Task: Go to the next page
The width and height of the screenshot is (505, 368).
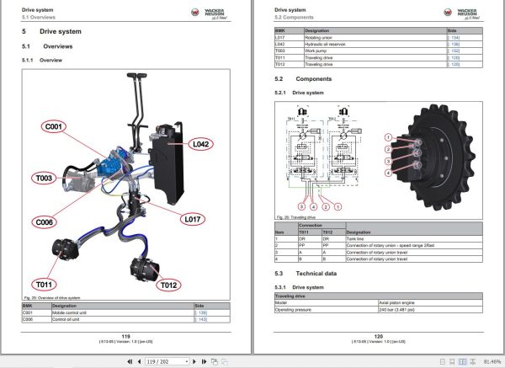Action: point(194,361)
